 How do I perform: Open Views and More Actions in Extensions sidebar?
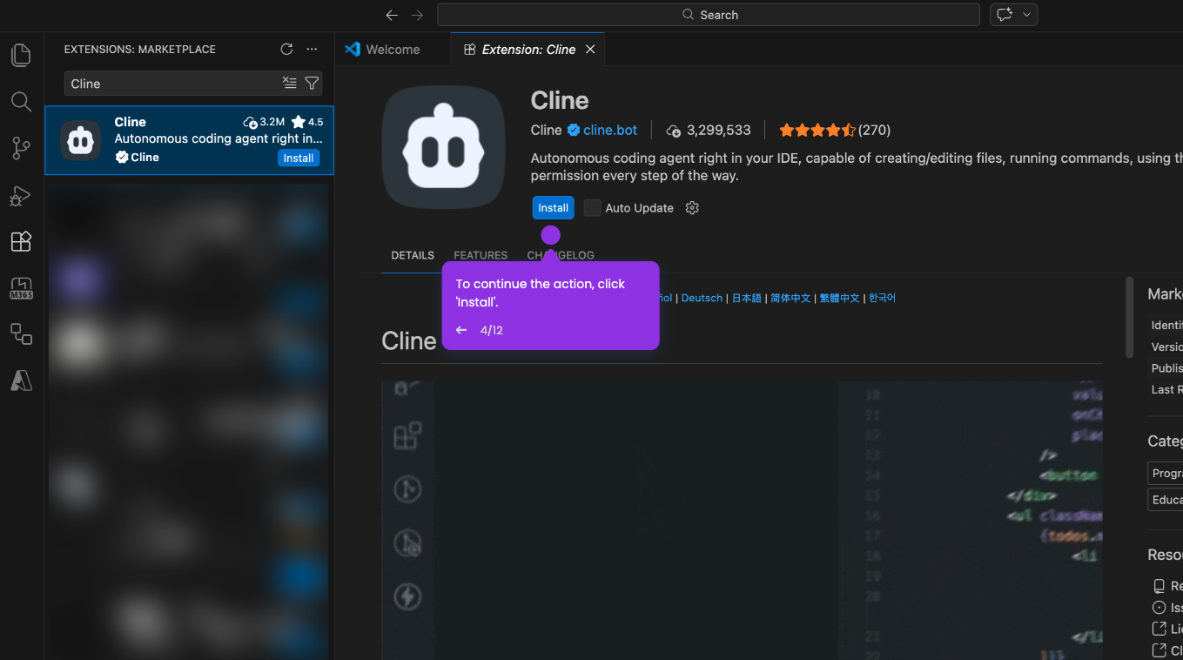coord(312,49)
